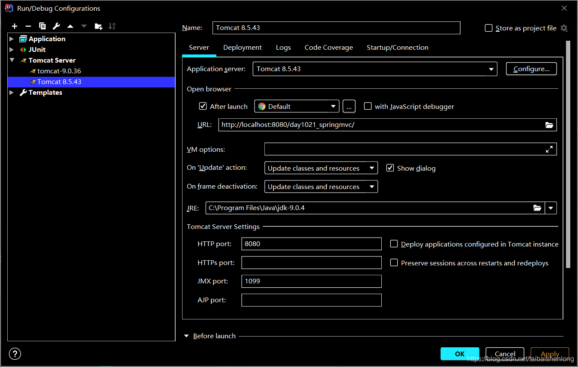Click the AJP port field
The width and height of the screenshot is (578, 367).
[x=311, y=300]
